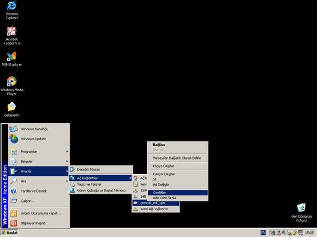The width and height of the screenshot is (317, 237).
Task: Click the yellow tag tray icon
Action: tap(295, 233)
